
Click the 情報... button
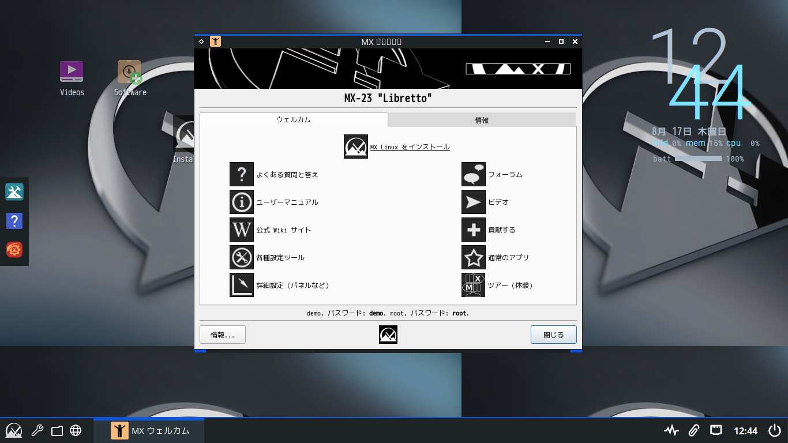223,335
